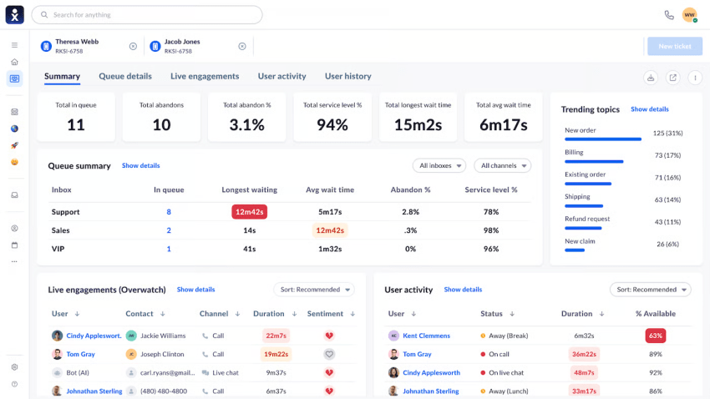The image size is (710, 399).
Task: Switch to the Queue details tab
Action: [x=125, y=76]
